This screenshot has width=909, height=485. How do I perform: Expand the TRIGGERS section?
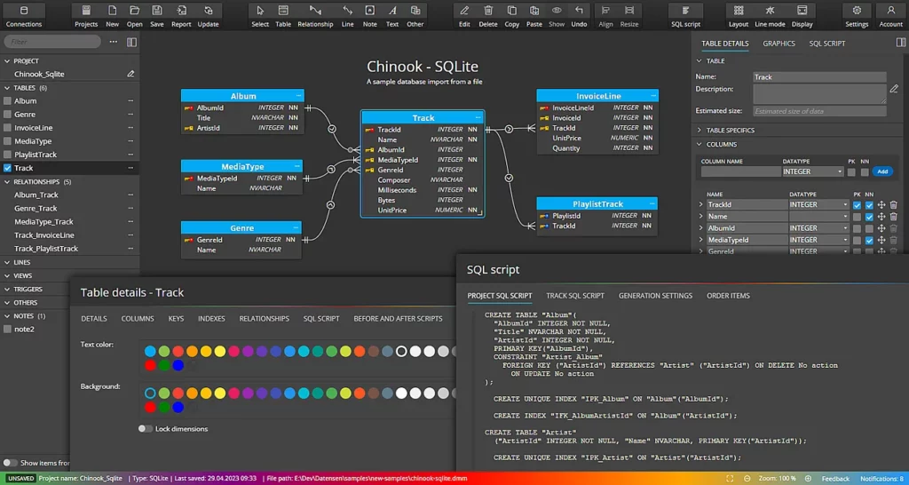click(x=7, y=289)
